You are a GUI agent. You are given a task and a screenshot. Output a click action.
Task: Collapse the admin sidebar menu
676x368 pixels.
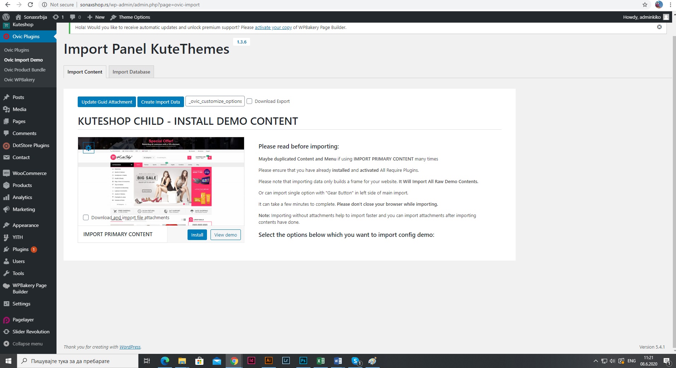pos(28,344)
